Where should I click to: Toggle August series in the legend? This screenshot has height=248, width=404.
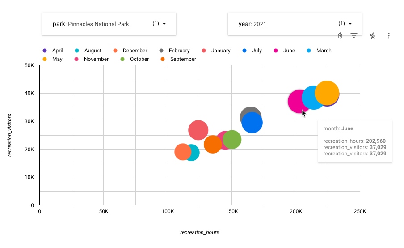(93, 51)
